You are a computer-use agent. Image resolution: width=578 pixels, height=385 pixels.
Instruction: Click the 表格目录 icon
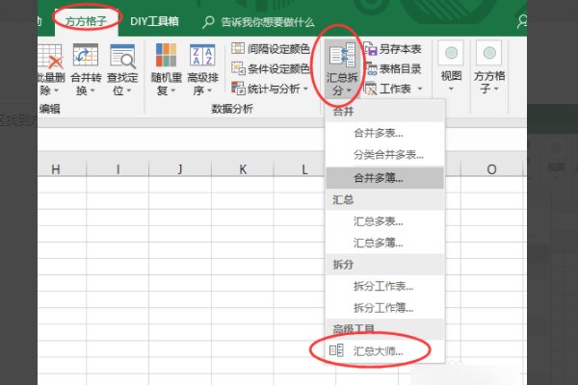tap(371, 68)
